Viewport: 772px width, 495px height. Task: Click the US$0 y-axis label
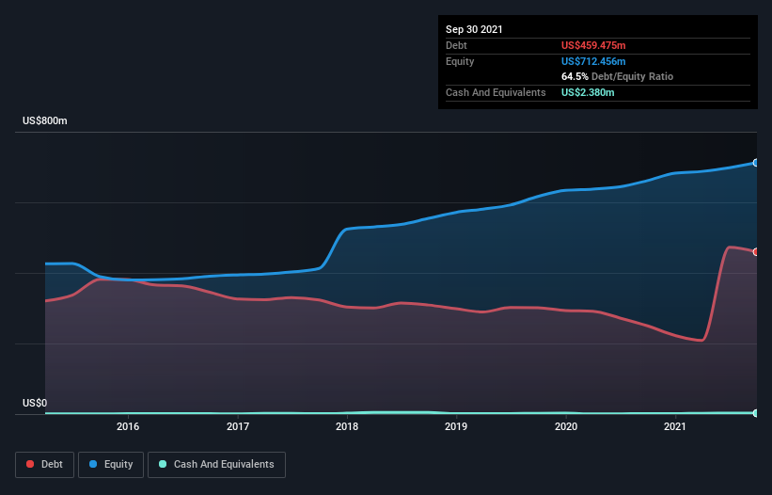coord(35,403)
